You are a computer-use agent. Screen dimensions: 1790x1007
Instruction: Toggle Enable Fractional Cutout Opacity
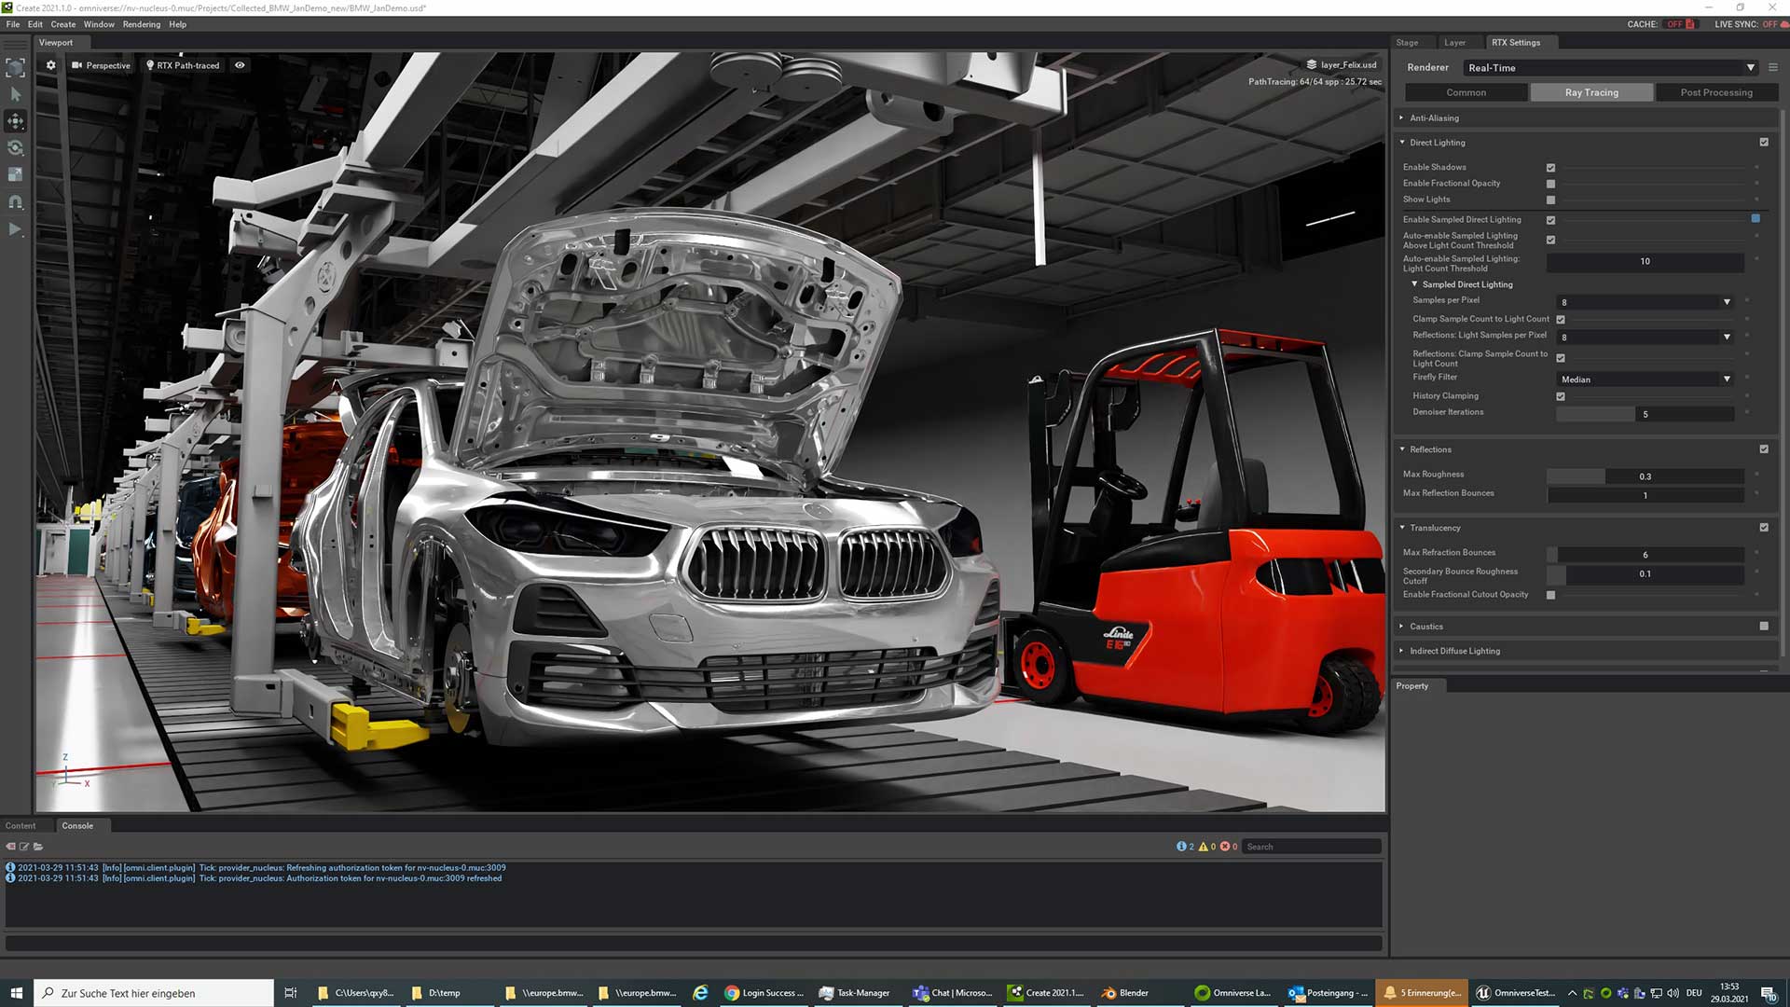click(x=1550, y=595)
